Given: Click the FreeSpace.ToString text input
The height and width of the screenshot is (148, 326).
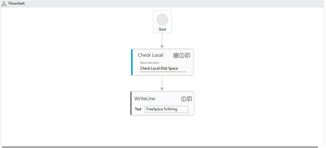Looking at the screenshot, I should [x=166, y=109].
